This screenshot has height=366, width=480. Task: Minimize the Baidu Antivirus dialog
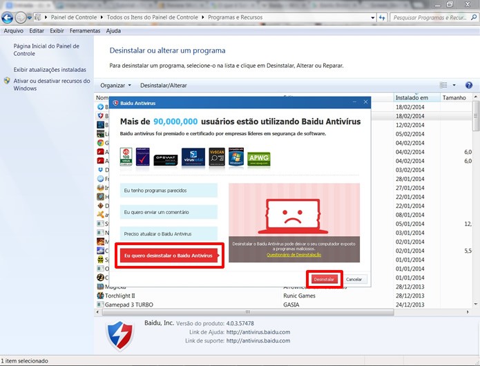click(x=354, y=102)
